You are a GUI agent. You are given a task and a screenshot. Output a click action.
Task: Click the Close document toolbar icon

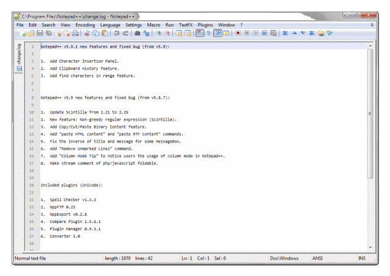[x=58, y=33]
